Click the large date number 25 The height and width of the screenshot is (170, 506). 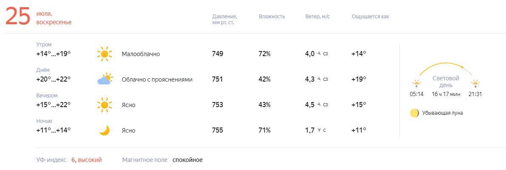point(18,17)
